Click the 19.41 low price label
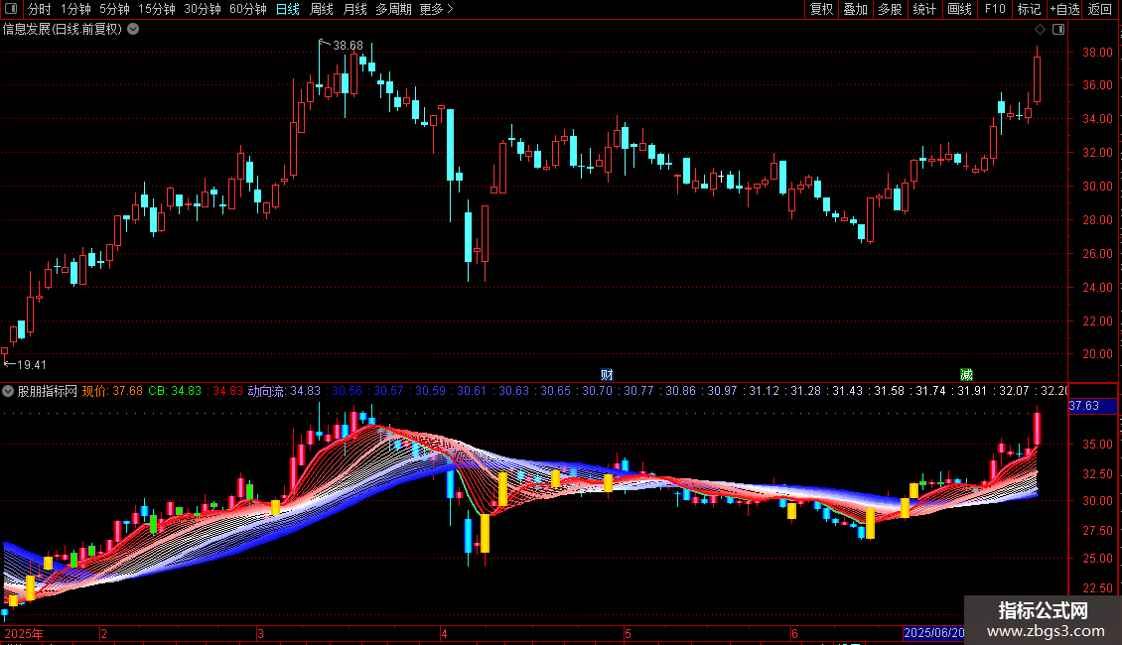Image resolution: width=1122 pixels, height=645 pixels. click(32, 365)
